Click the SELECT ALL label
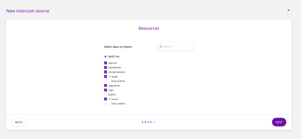This screenshot has height=139, width=301. (114, 57)
